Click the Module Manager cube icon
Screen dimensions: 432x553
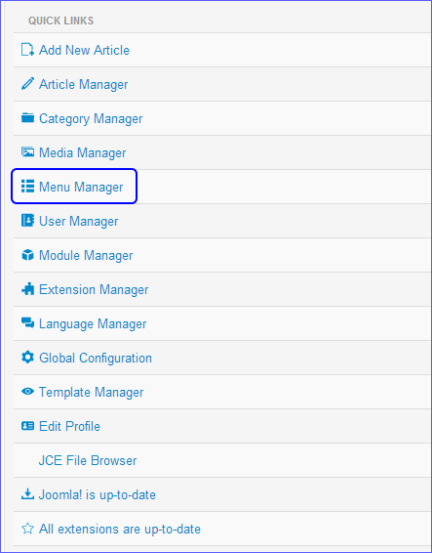[x=27, y=255]
